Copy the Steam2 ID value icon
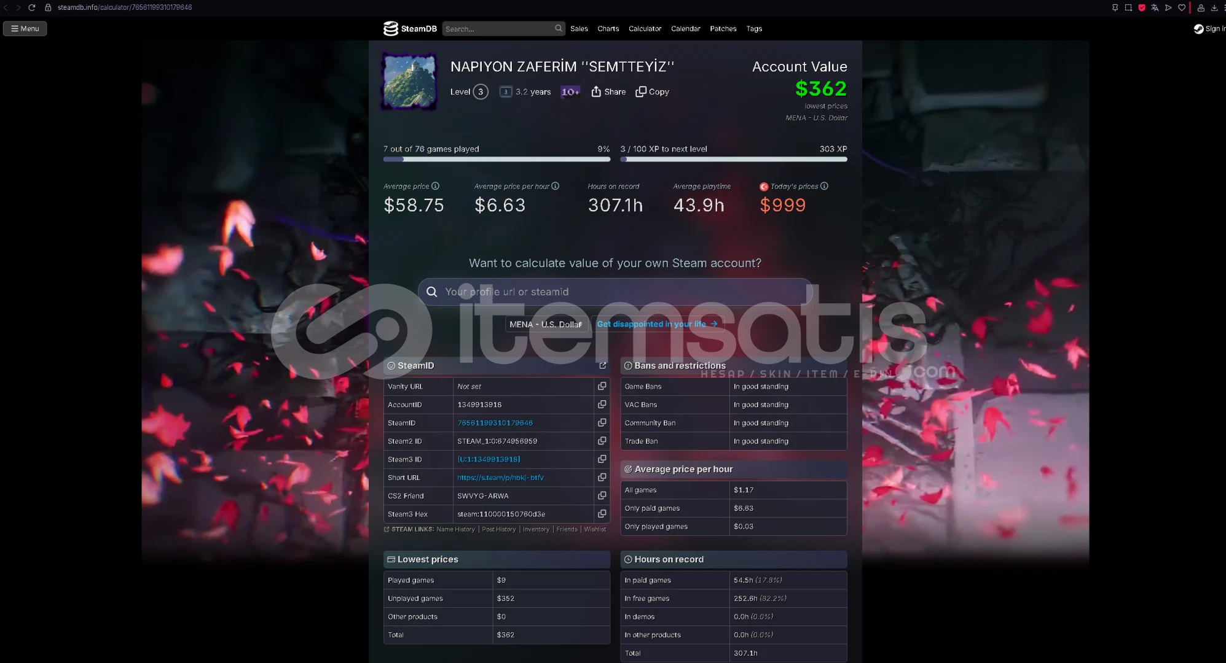This screenshot has width=1226, height=663. point(602,441)
